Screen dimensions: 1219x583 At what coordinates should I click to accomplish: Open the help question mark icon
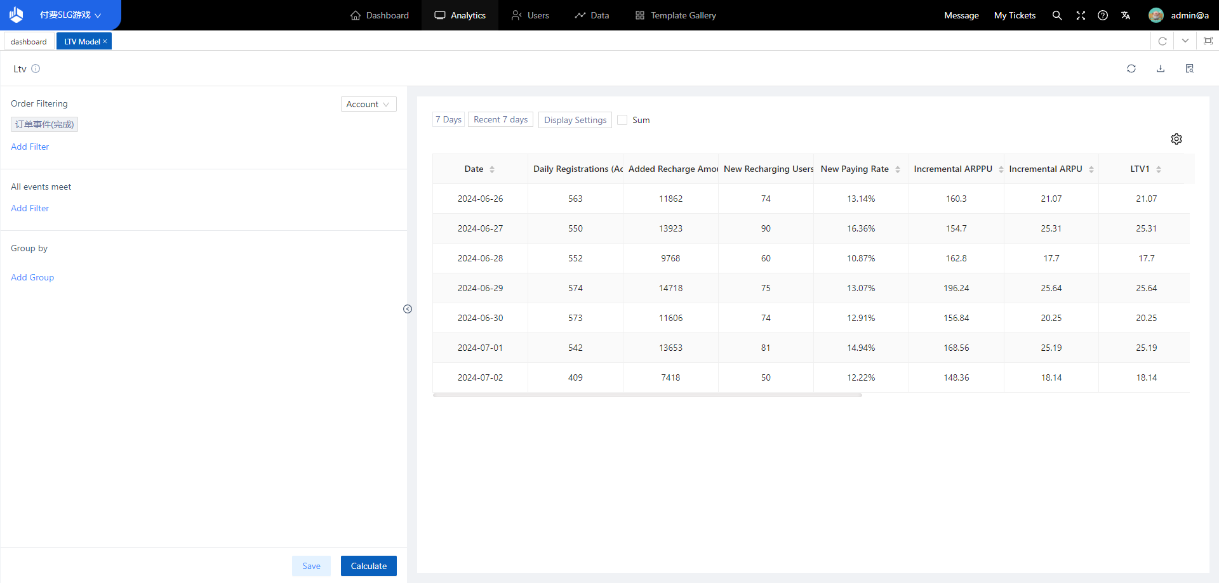[1103, 15]
